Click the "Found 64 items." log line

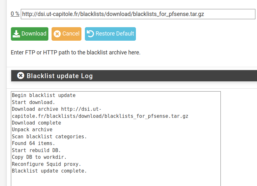coord(33,143)
